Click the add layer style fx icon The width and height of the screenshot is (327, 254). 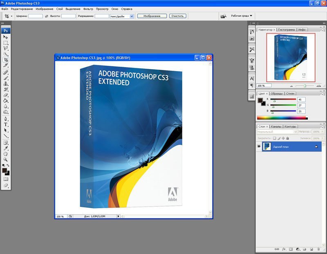click(284, 249)
